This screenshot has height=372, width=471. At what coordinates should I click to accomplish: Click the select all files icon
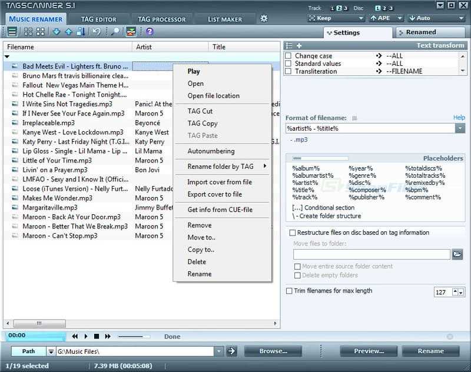tap(28, 32)
